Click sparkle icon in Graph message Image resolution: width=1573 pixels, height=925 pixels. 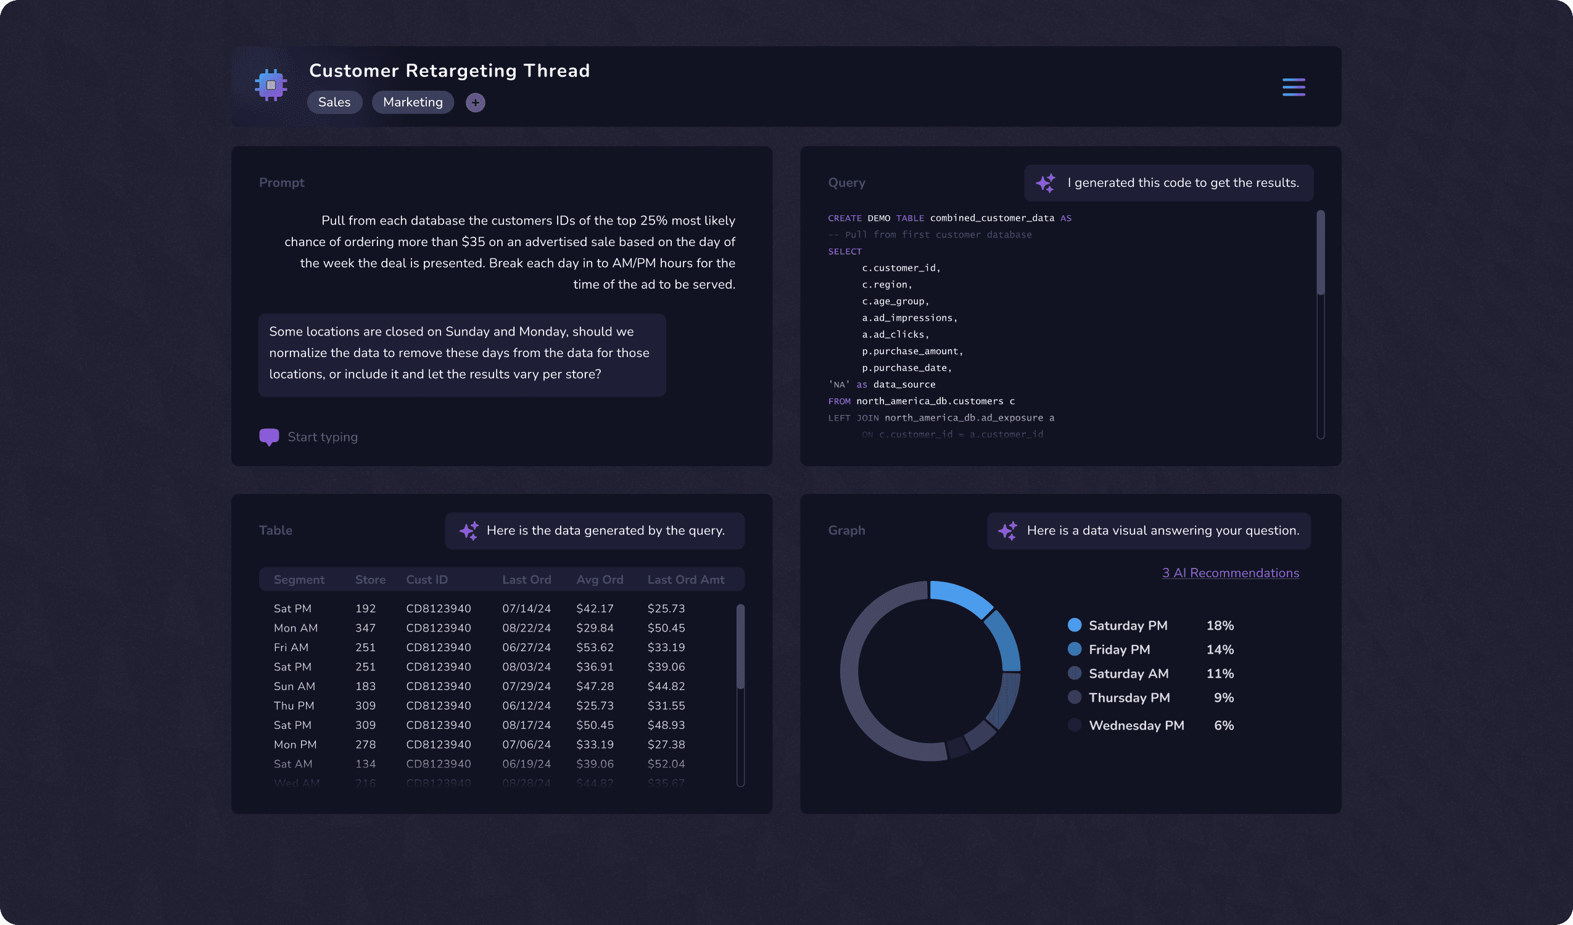click(1007, 530)
